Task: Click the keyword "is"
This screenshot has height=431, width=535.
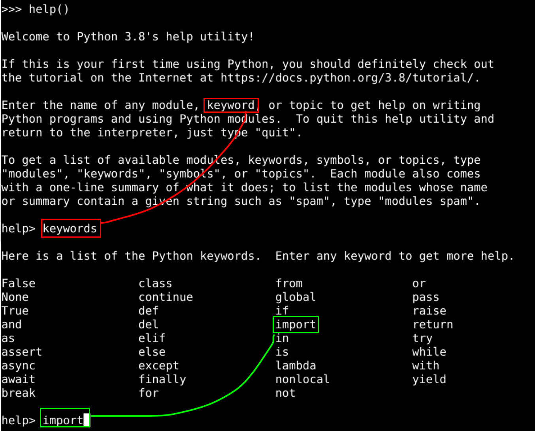Action: [x=282, y=352]
